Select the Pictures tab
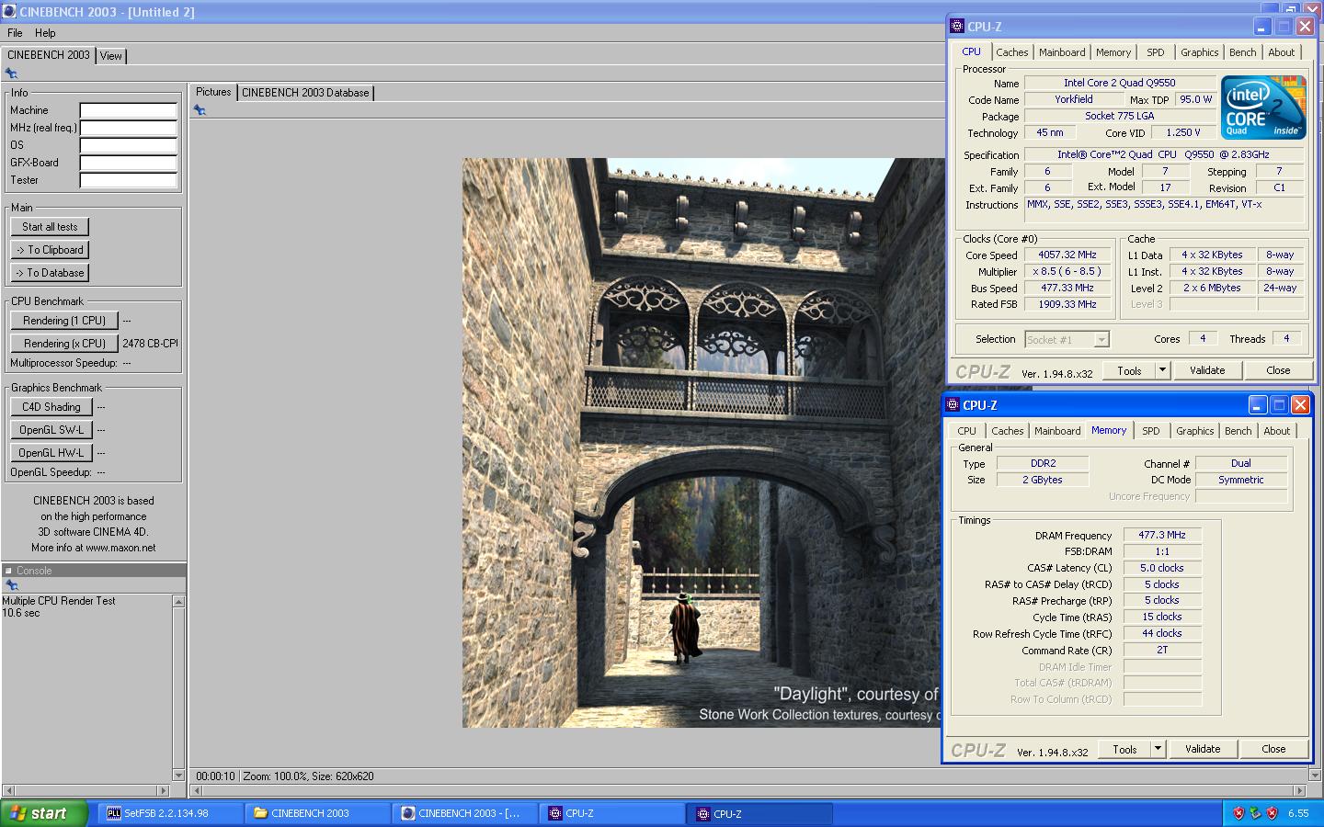Viewport: 1324px width, 827px height. (213, 92)
